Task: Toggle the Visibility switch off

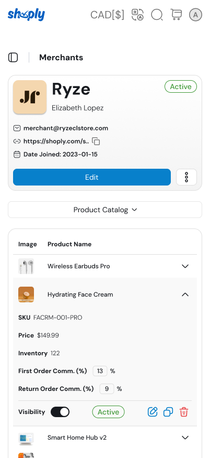Action: [x=60, y=412]
